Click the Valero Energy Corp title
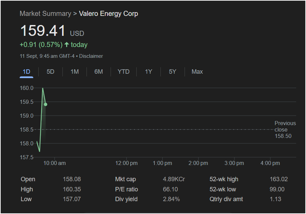This screenshot has width=306, height=214. click(109, 14)
